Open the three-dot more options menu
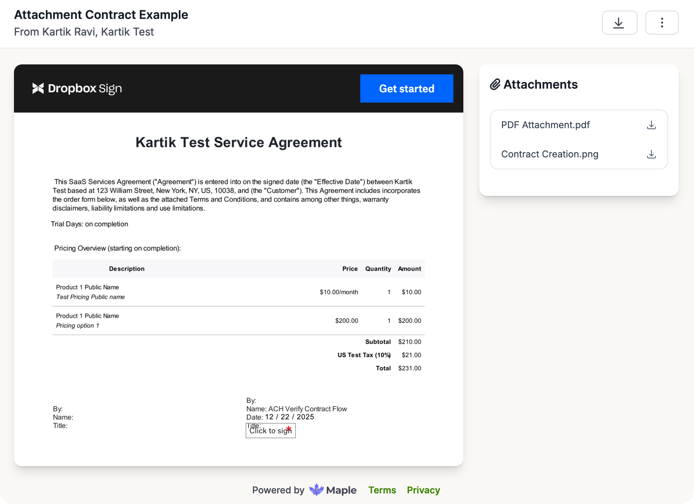This screenshot has width=694, height=504. tap(662, 23)
